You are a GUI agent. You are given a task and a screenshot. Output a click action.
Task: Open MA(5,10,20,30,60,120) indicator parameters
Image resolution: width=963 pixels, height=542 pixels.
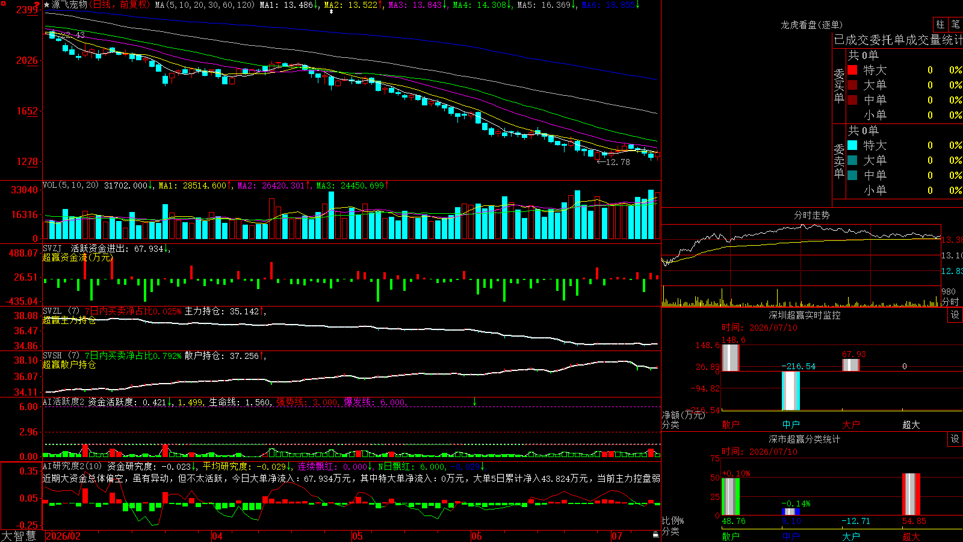205,5
